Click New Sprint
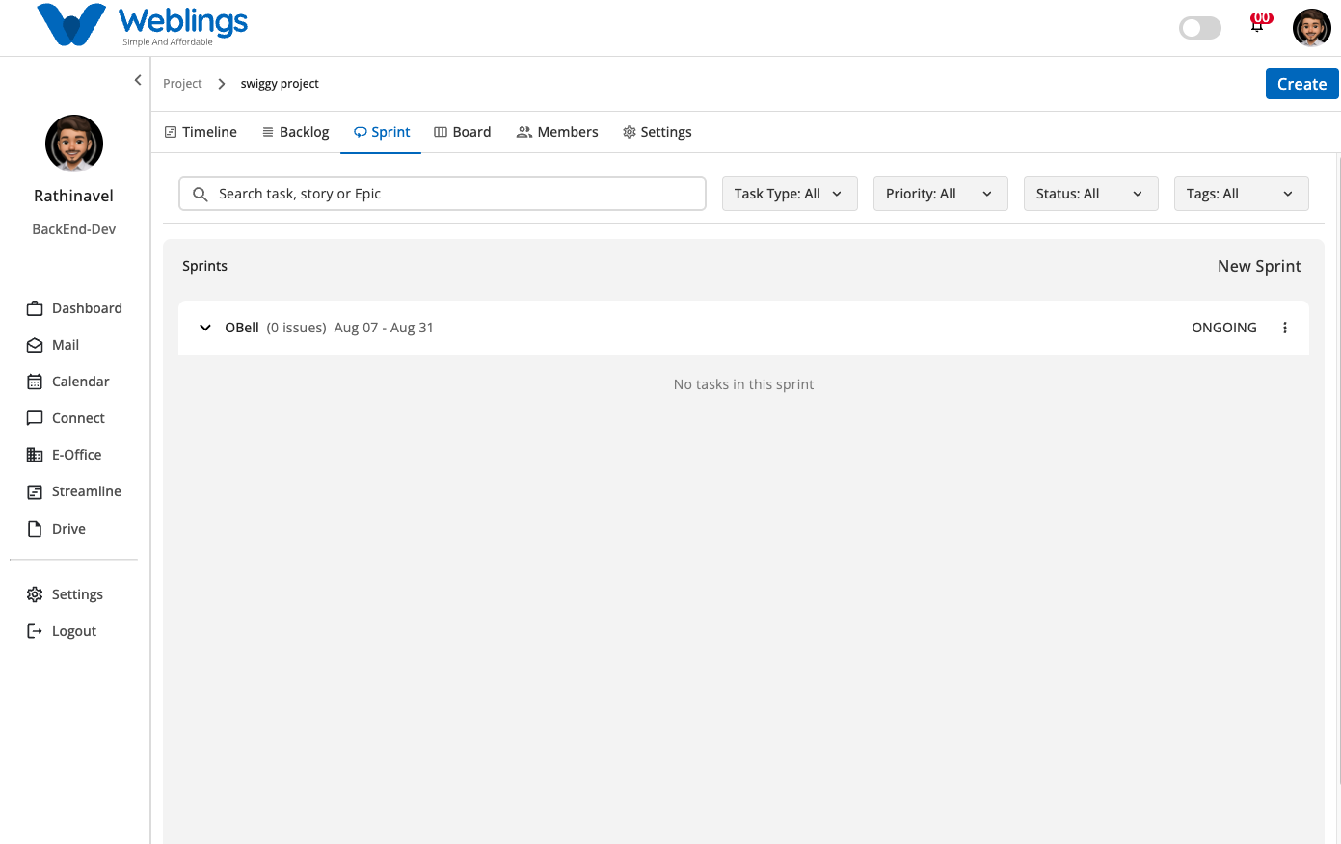 (x=1259, y=266)
